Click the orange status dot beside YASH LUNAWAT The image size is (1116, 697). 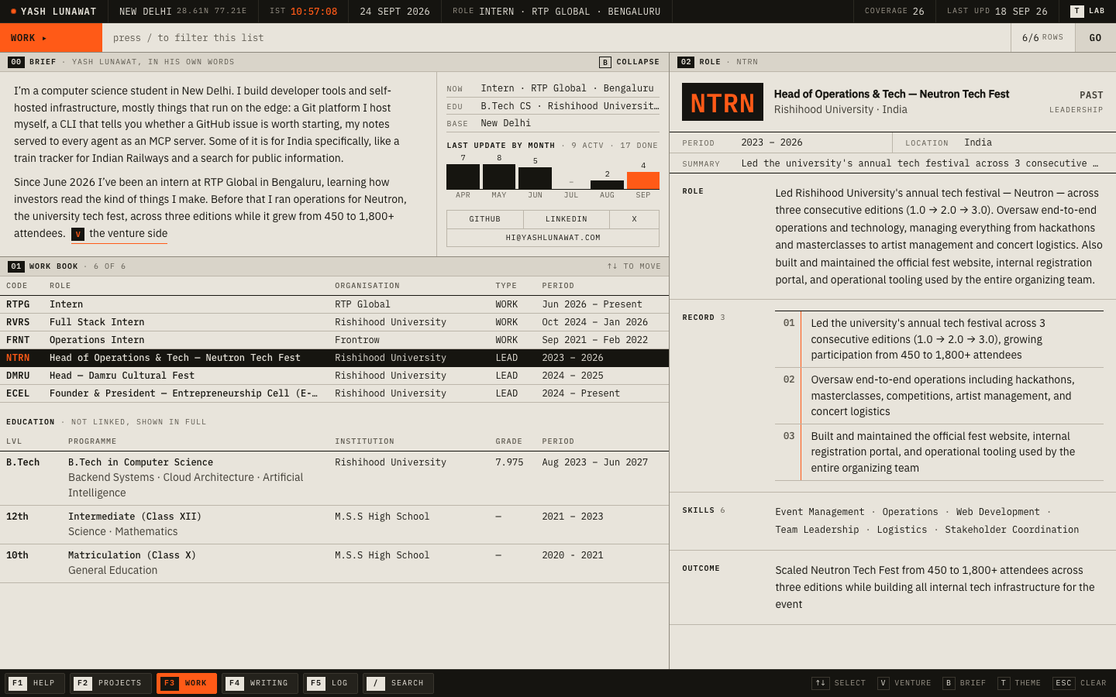(x=13, y=12)
